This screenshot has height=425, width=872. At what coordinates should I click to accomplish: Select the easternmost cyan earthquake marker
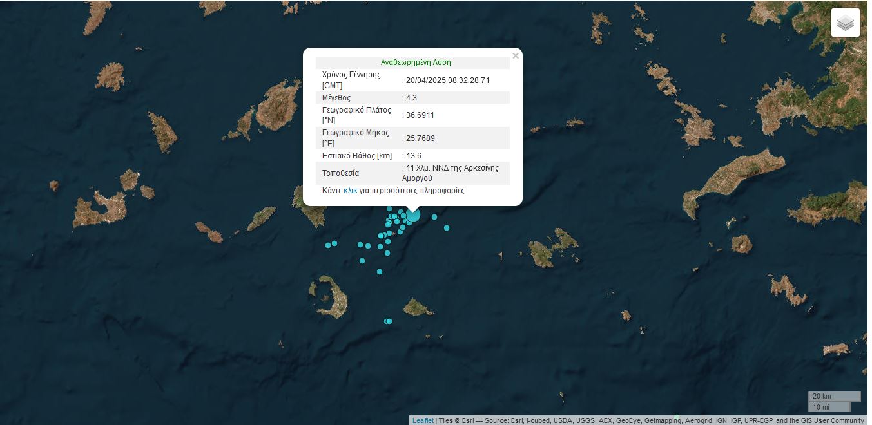point(447,228)
